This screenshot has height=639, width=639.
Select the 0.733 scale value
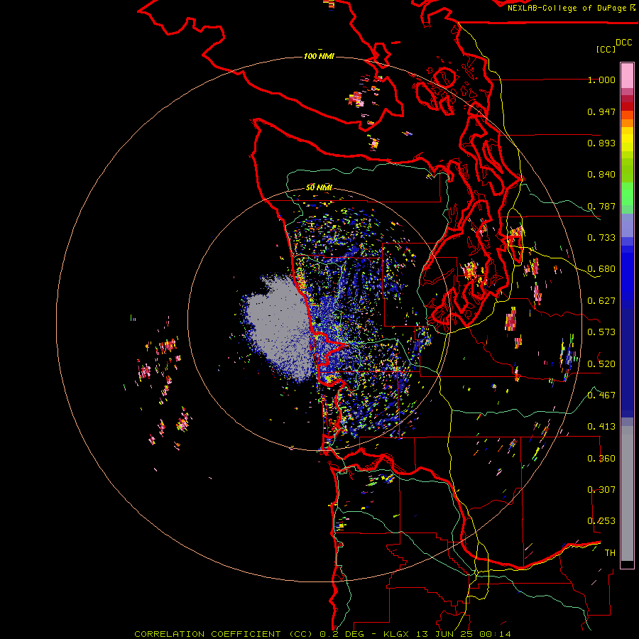coord(601,238)
